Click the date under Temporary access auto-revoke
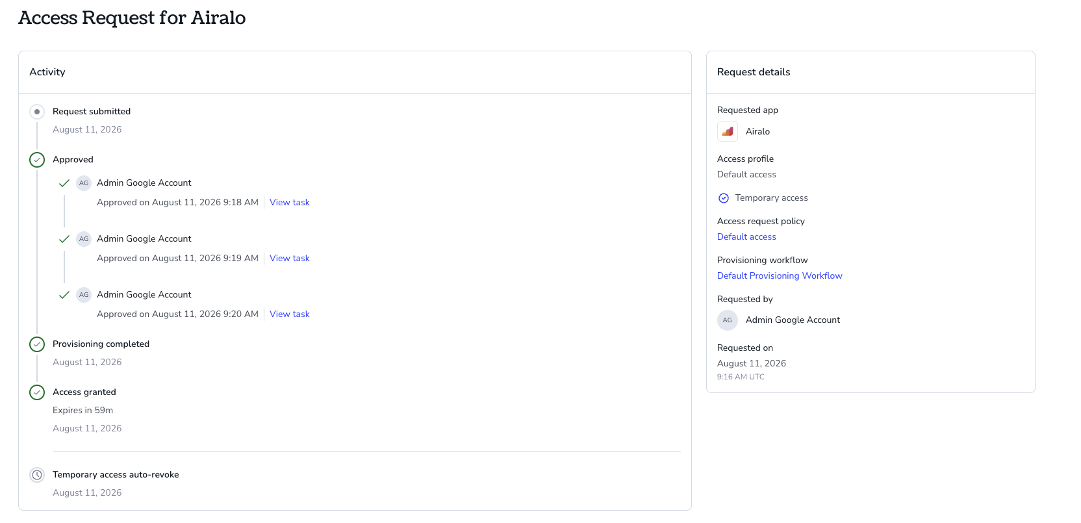This screenshot has width=1081, height=523. click(87, 493)
